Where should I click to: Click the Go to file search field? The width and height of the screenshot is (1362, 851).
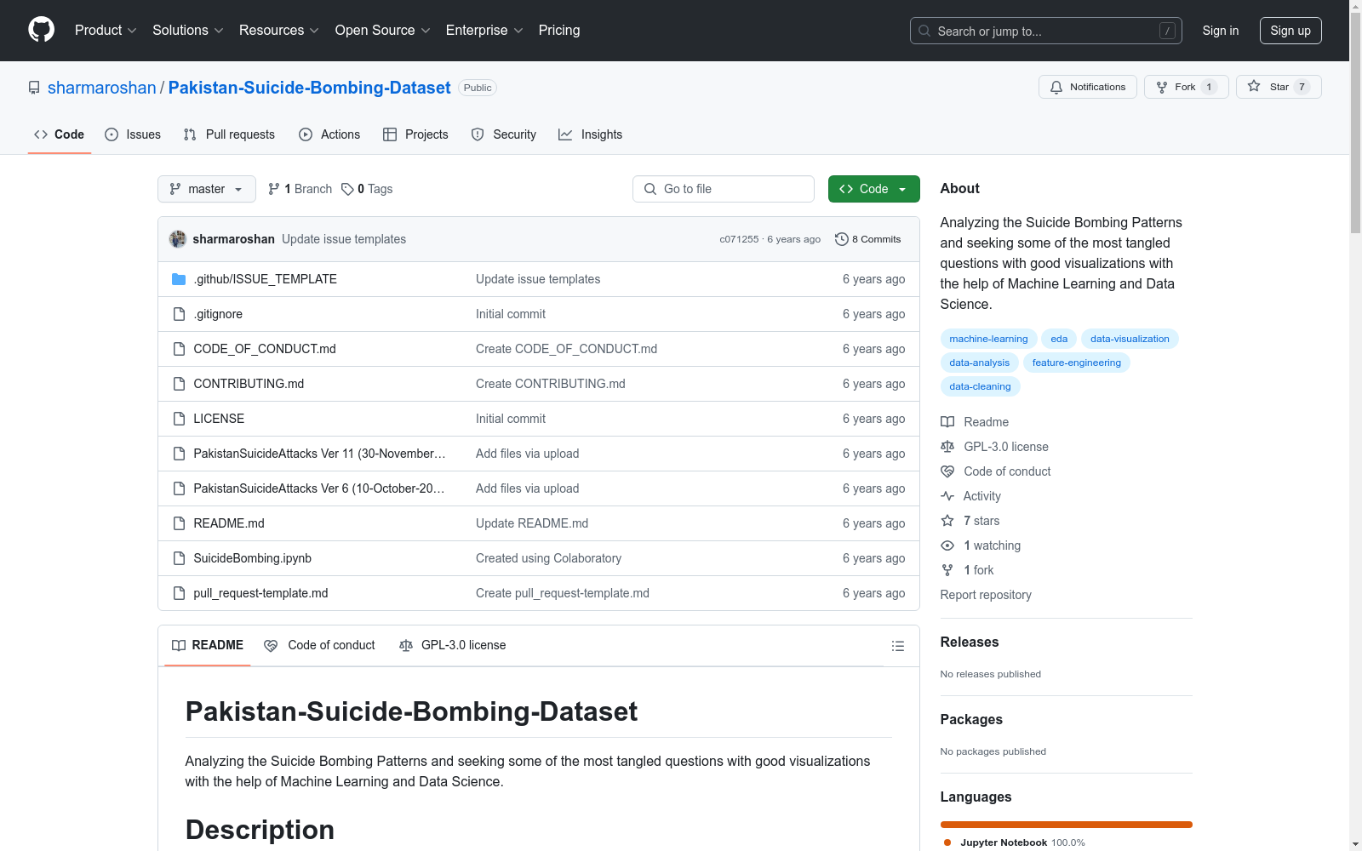tap(724, 189)
